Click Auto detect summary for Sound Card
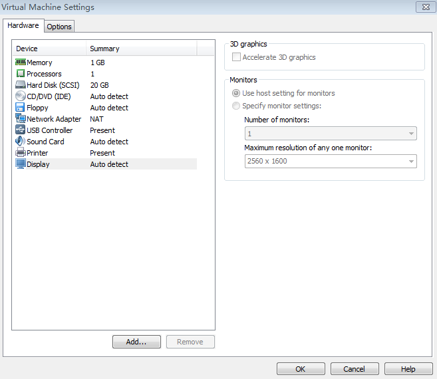This screenshot has height=379, width=437. pos(109,142)
